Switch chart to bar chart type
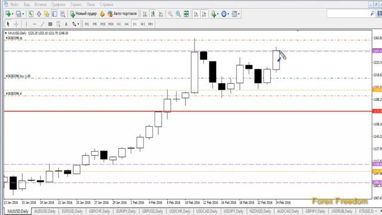 145,14
